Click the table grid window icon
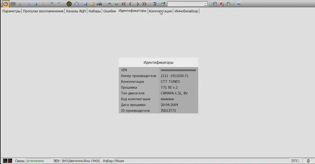 click(215, 4)
